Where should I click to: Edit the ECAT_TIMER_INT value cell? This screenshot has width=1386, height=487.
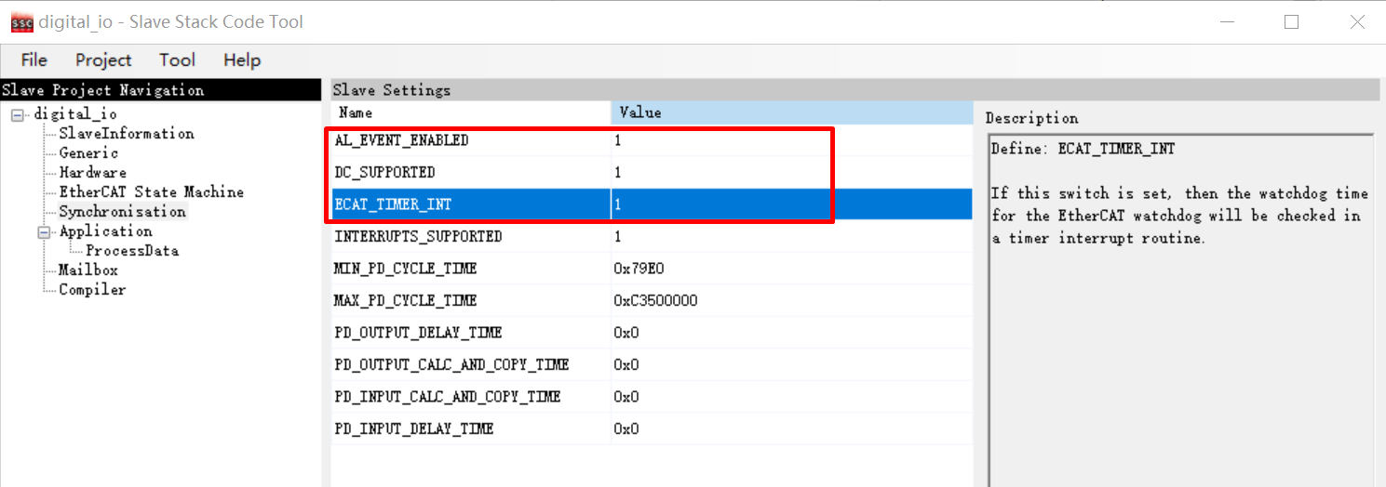[792, 204]
